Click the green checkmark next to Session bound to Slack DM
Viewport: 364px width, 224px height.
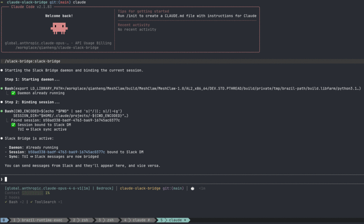click(13, 125)
